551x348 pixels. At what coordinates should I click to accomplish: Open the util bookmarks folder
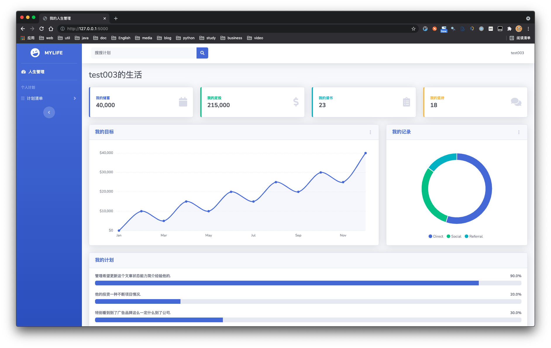(x=64, y=38)
